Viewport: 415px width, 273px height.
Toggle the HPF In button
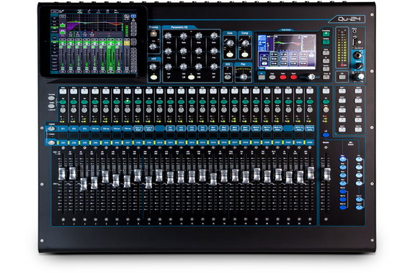[x=153, y=78]
